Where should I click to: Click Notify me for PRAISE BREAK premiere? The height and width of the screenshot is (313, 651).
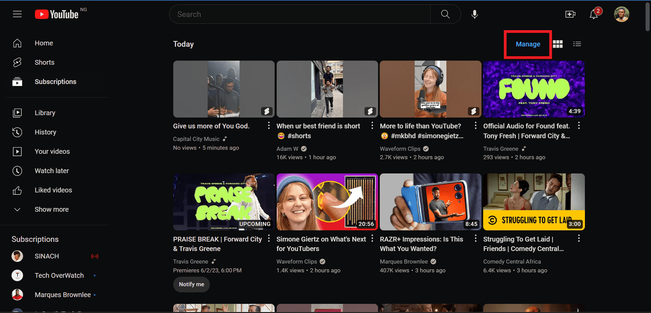pos(191,284)
